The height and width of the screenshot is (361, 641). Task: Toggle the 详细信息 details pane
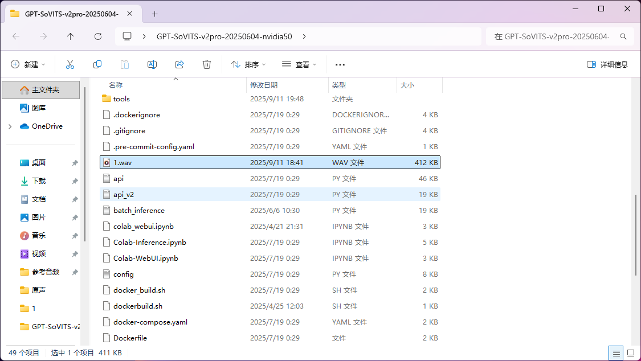[607, 64]
